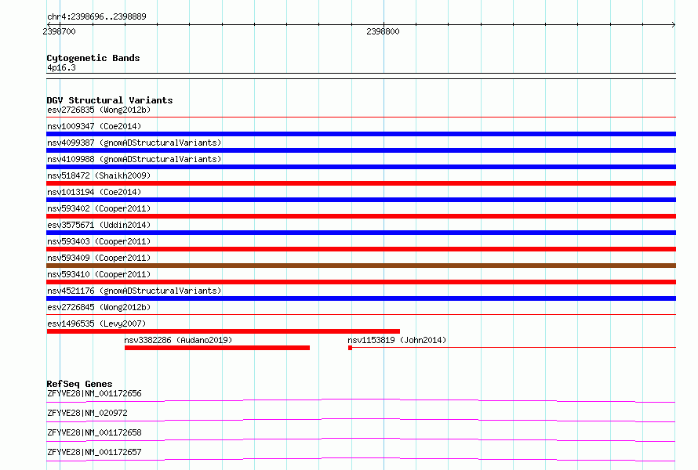Image resolution: width=698 pixels, height=470 pixels.
Task: Click the brown bar under nsv593409
Action: pyautogui.click(x=361, y=266)
